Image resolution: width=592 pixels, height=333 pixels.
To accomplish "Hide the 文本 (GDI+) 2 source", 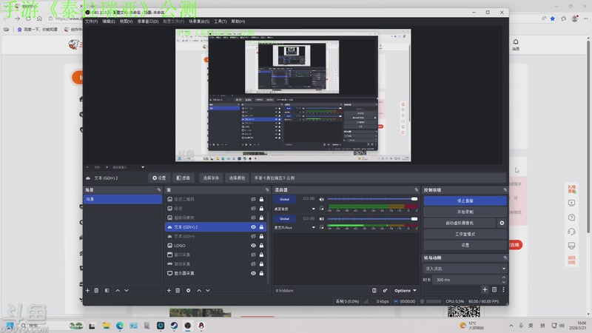I will pyautogui.click(x=253, y=227).
